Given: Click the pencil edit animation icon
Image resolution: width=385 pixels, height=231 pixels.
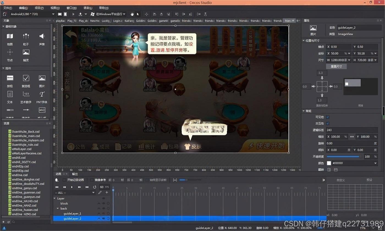Looking at the screenshot, I should 100,193.
